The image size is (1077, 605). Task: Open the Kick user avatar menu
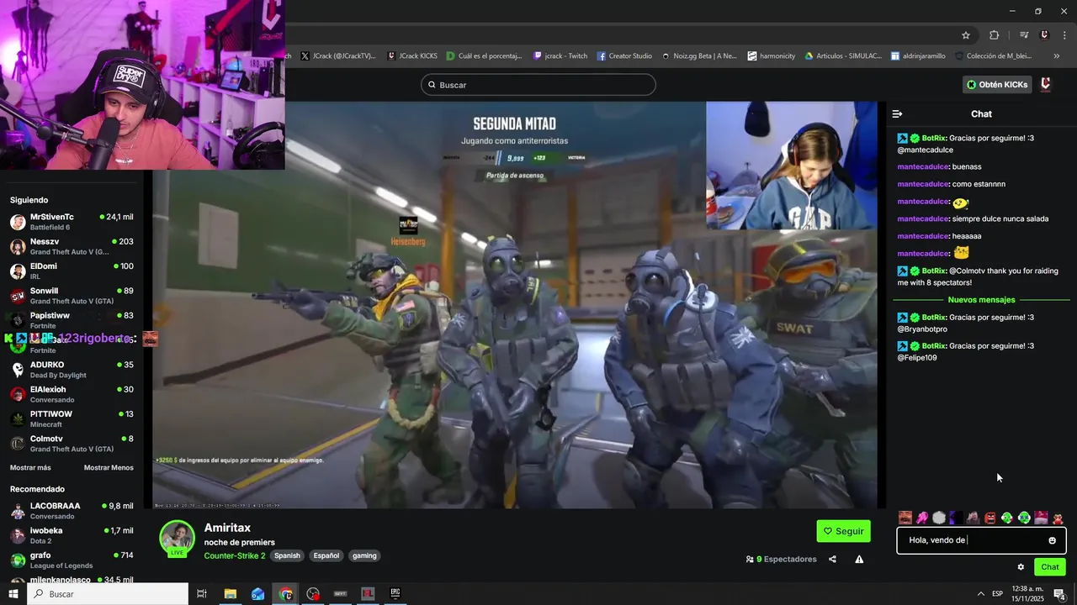(1046, 85)
